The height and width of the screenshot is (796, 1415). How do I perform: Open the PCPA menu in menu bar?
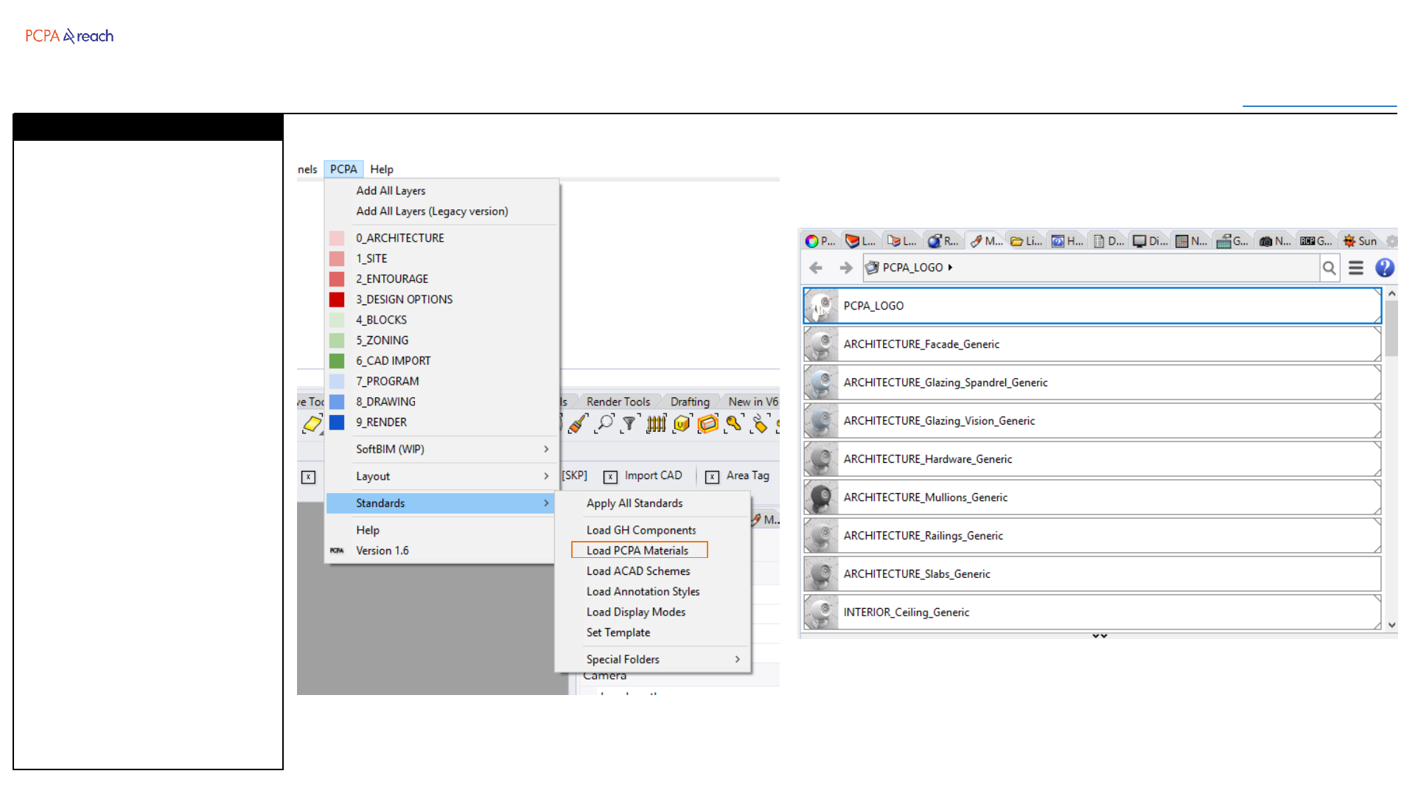[343, 169]
